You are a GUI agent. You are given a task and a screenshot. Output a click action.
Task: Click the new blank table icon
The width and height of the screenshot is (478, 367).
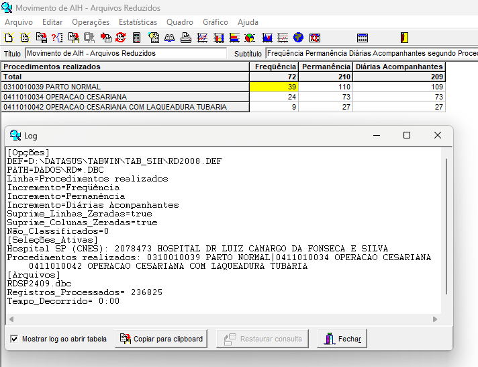(x=9, y=38)
